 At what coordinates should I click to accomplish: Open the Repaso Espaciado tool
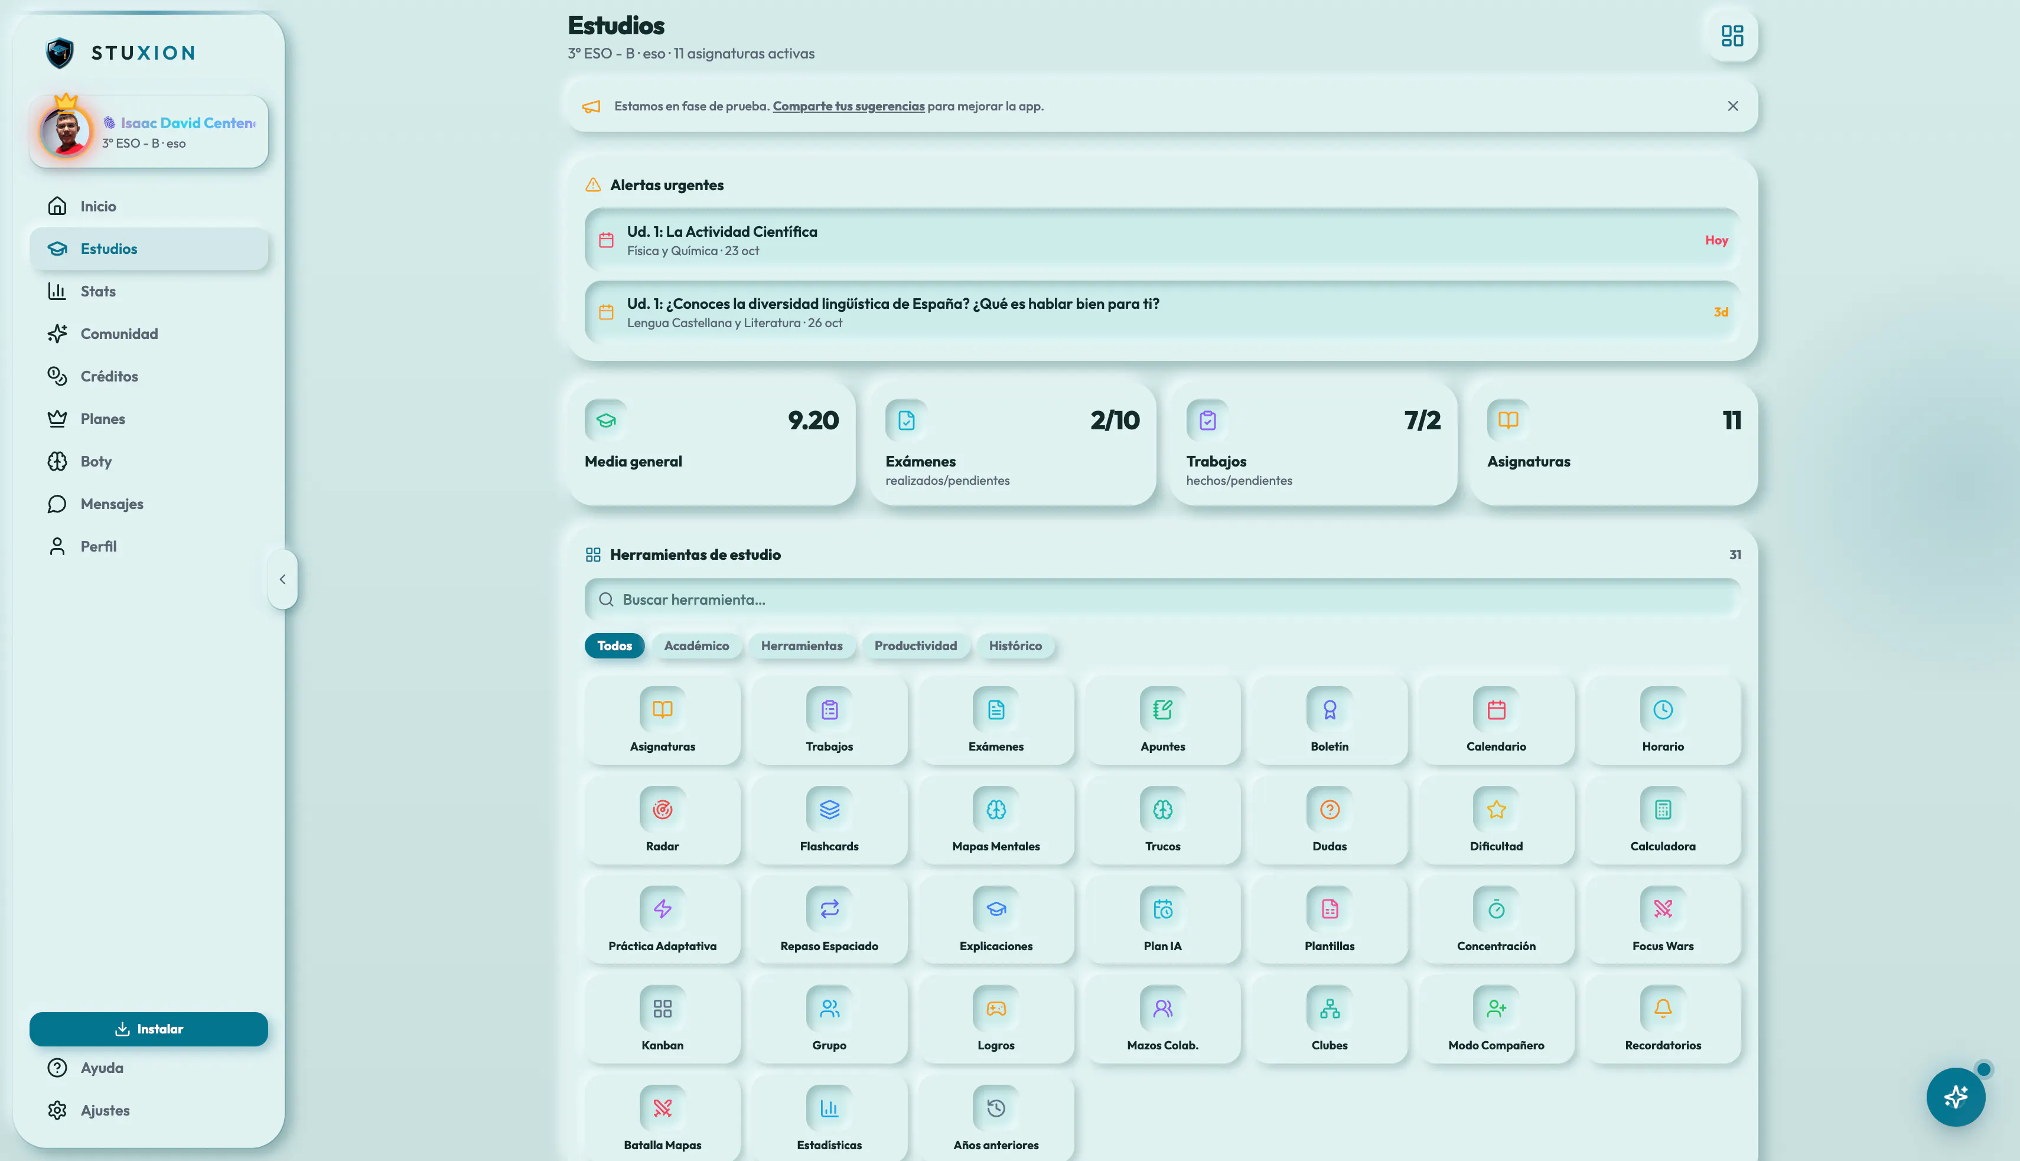point(829,920)
